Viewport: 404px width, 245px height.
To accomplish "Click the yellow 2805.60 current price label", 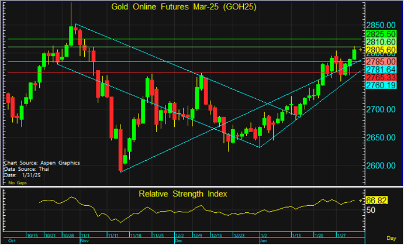I will [381, 50].
